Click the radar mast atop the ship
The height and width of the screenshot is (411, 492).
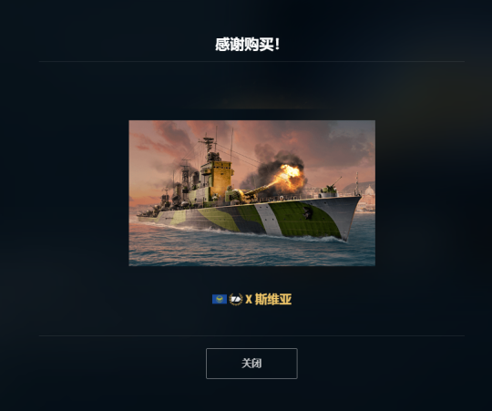[x=208, y=142]
